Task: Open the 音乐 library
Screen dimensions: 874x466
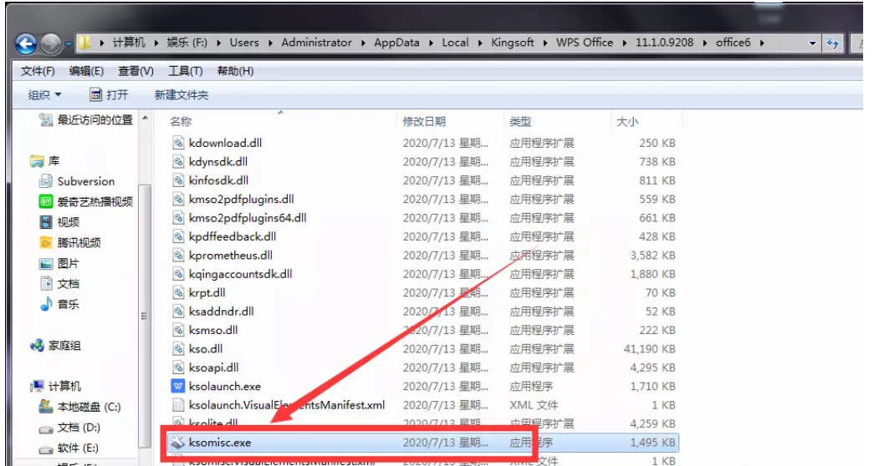Action: (x=59, y=305)
